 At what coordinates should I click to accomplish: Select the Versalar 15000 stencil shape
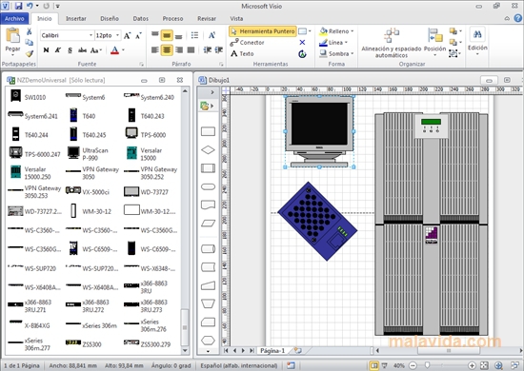(x=144, y=153)
